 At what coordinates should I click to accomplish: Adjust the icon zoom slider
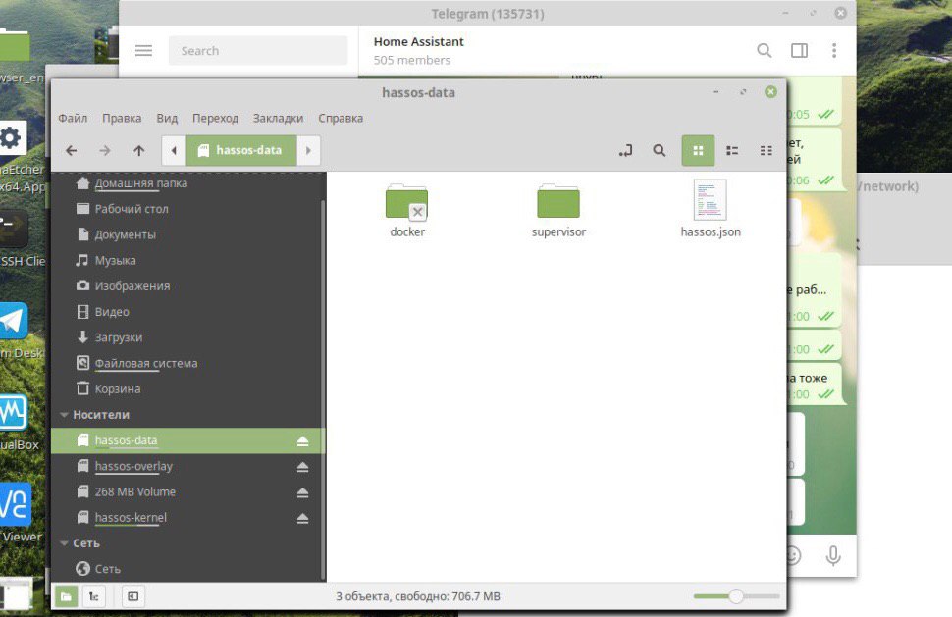(x=736, y=596)
